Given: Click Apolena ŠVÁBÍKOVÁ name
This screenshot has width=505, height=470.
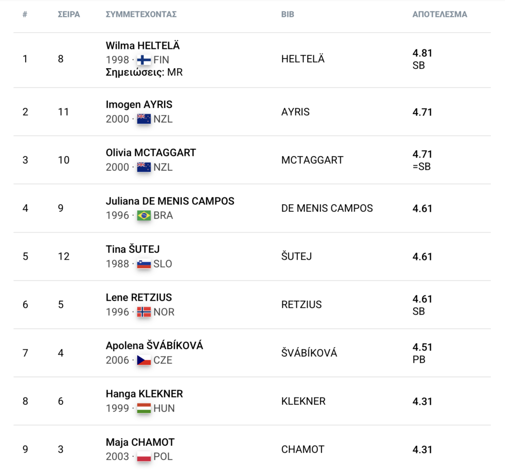Looking at the screenshot, I should point(154,345).
